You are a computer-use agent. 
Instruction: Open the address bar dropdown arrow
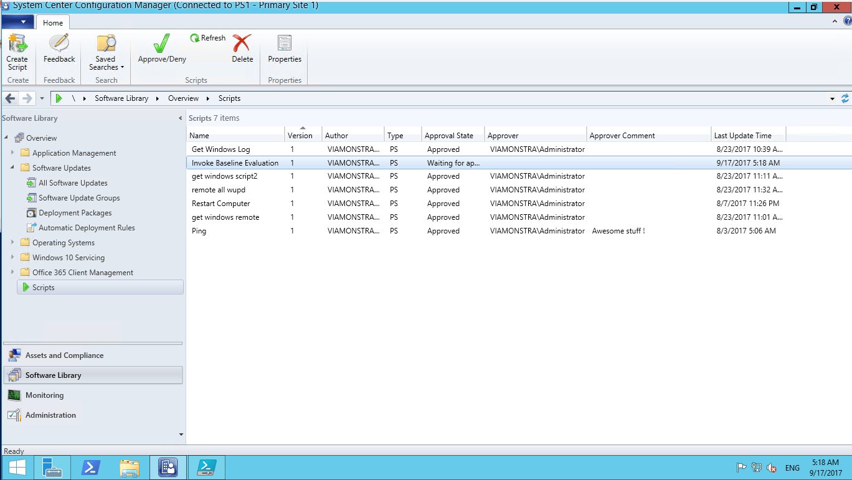[833, 98]
